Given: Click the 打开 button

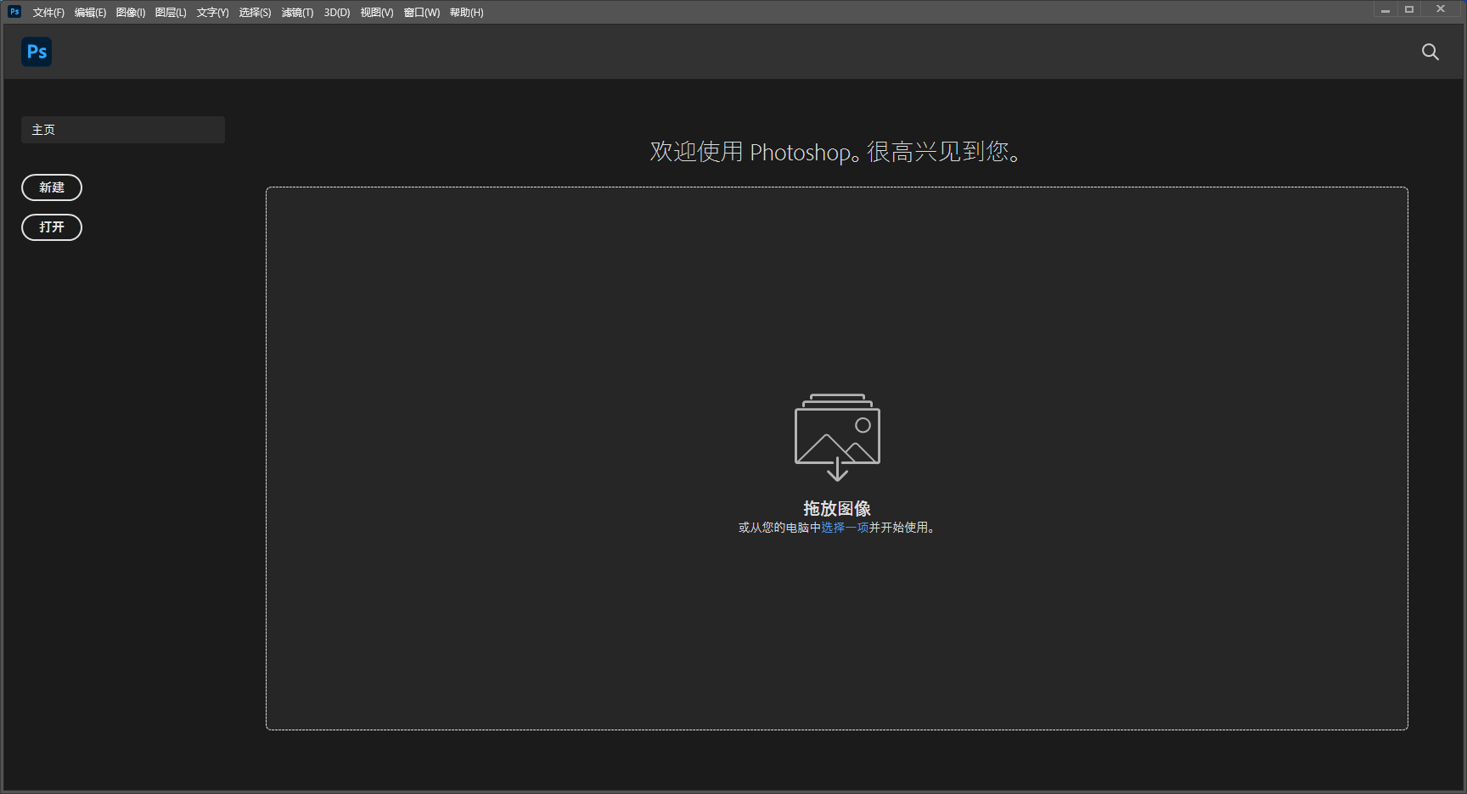Looking at the screenshot, I should [52, 227].
